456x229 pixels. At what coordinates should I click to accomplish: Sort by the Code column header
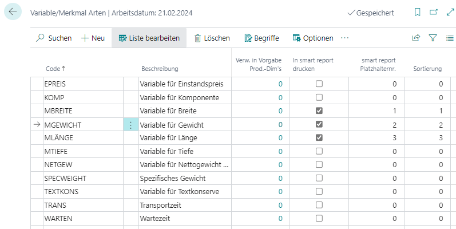pos(55,69)
